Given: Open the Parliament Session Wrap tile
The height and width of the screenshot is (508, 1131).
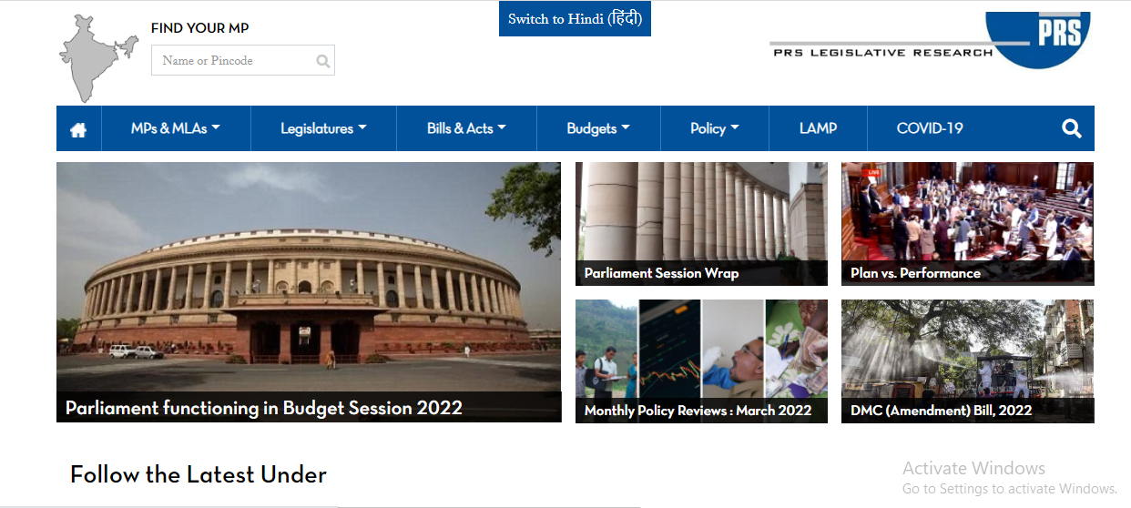Looking at the screenshot, I should [701, 224].
